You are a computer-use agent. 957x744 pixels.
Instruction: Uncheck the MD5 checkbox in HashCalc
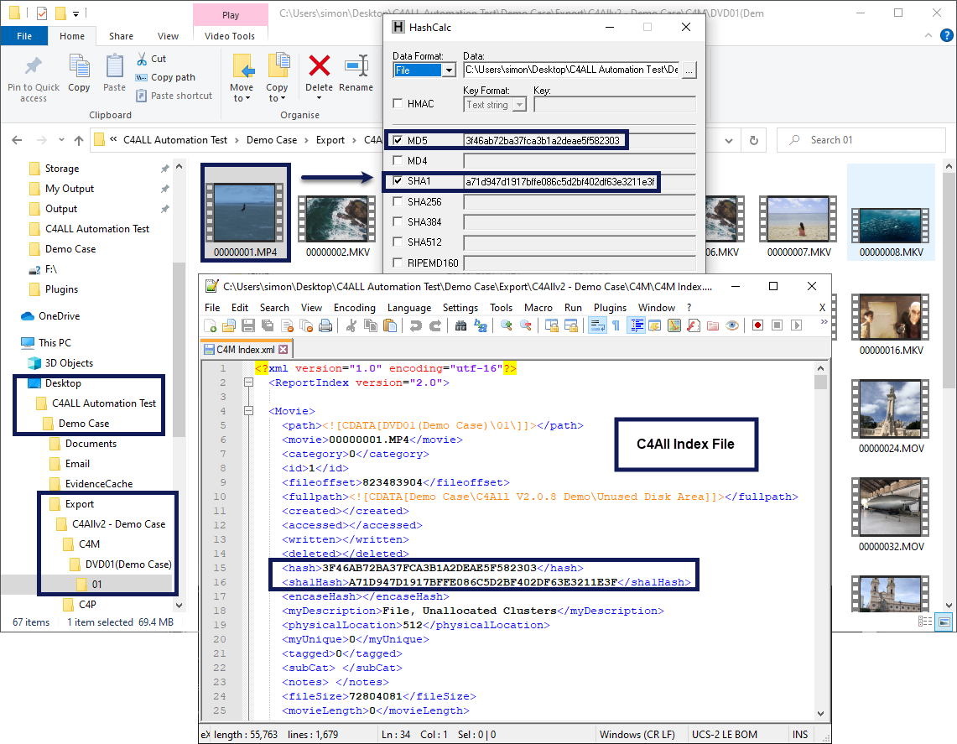click(398, 140)
